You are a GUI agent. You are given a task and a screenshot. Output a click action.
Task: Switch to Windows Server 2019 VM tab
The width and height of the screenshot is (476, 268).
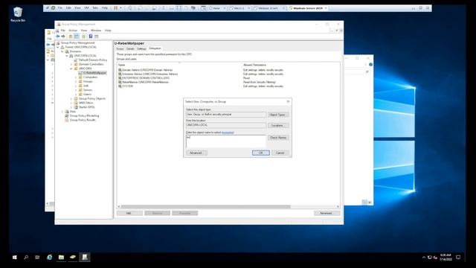coord(308,8)
